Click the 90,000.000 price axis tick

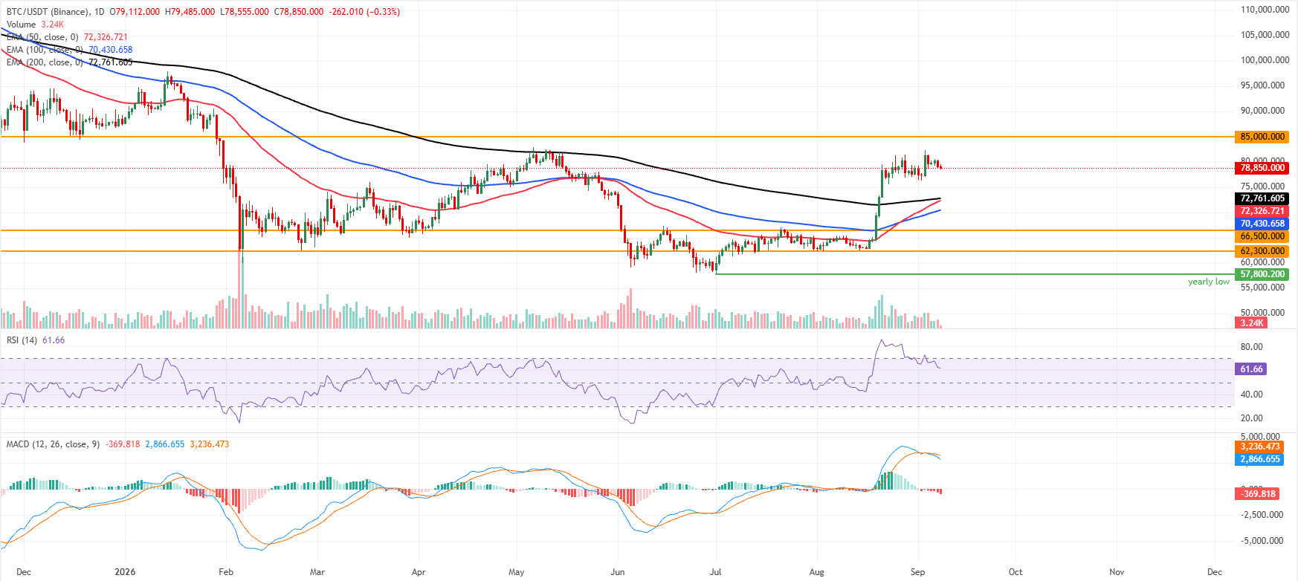coord(1262,111)
